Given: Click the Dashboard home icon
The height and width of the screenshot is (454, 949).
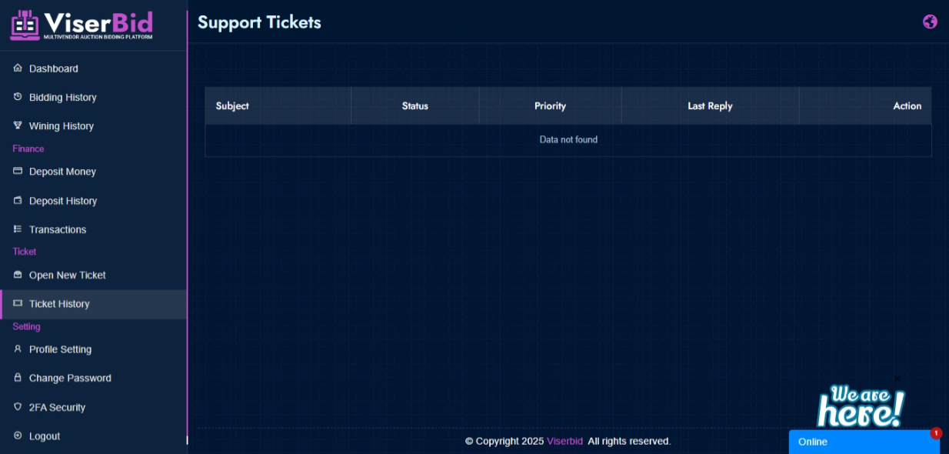Looking at the screenshot, I should [x=18, y=68].
